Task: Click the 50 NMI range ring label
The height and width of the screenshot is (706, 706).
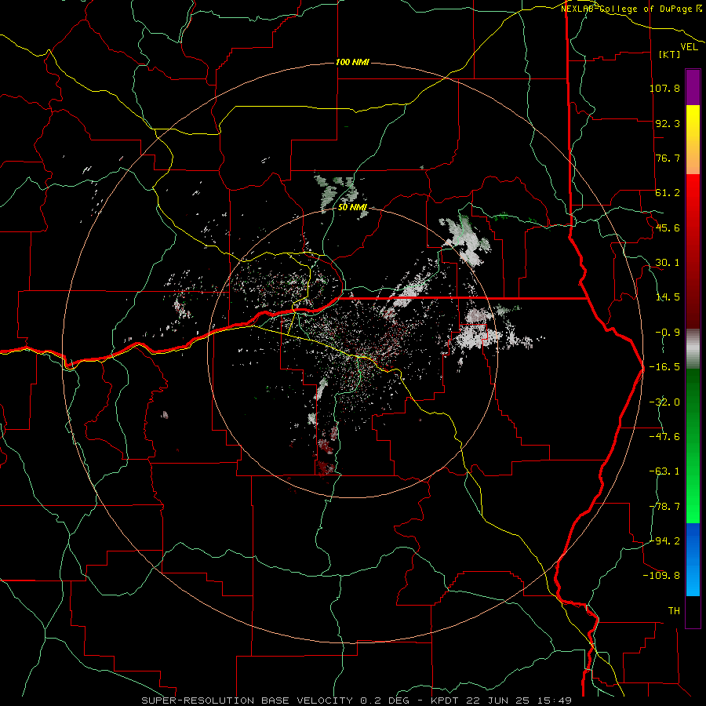Action: coord(352,207)
